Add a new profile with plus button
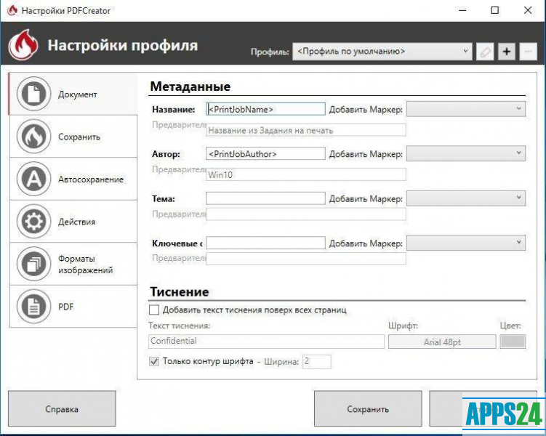The height and width of the screenshot is (436, 546). [507, 52]
